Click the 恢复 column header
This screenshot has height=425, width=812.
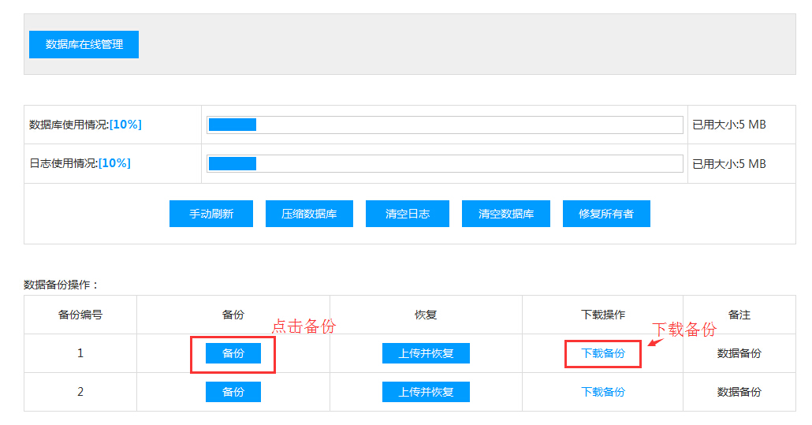426,315
